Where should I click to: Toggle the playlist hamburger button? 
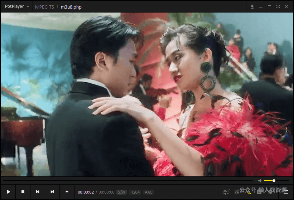coord(285,192)
